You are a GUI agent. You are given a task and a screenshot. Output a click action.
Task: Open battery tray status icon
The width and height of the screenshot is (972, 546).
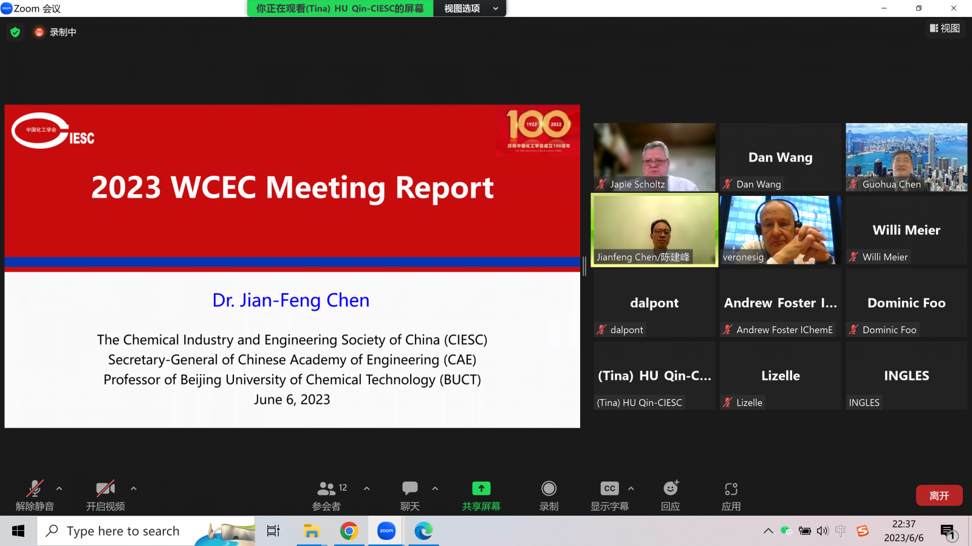point(804,531)
